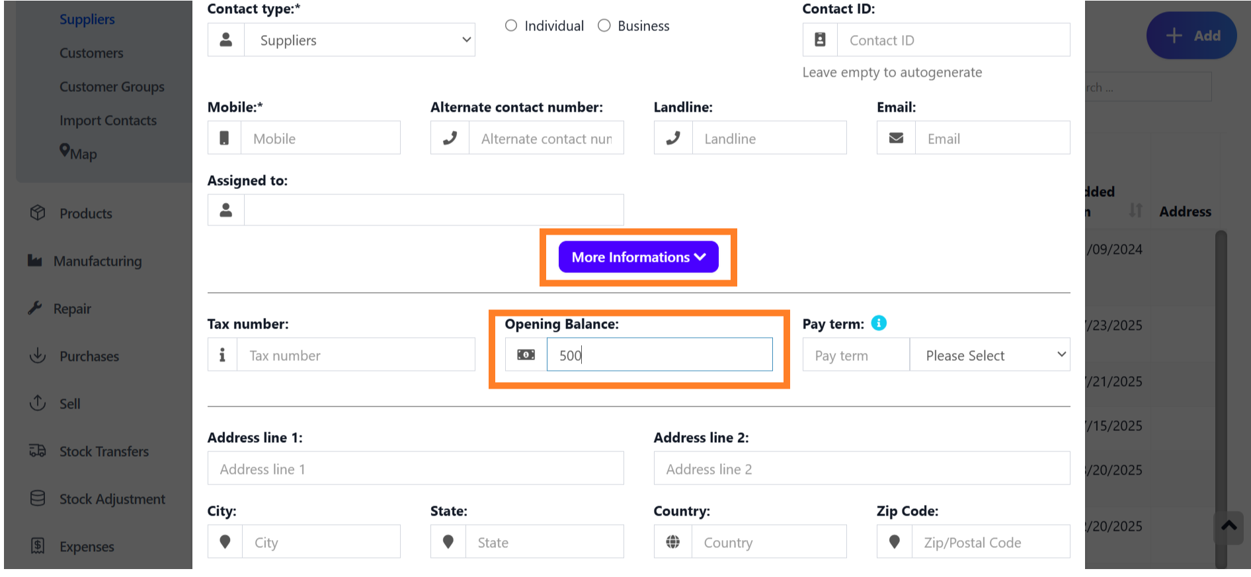Open the Stock Transfers menu item
This screenshot has height=577, width=1251.
[104, 451]
